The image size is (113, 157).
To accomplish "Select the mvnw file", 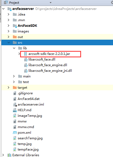I will 22,121.
